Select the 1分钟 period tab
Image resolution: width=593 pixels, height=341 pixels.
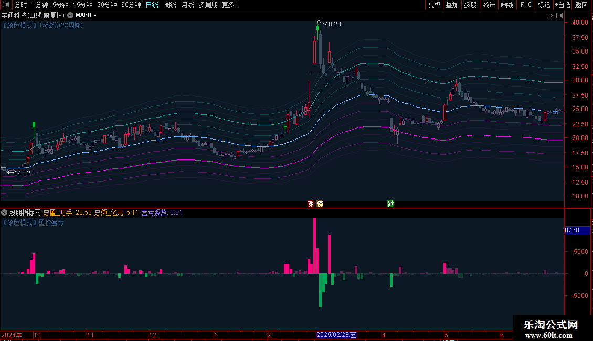[x=40, y=5]
